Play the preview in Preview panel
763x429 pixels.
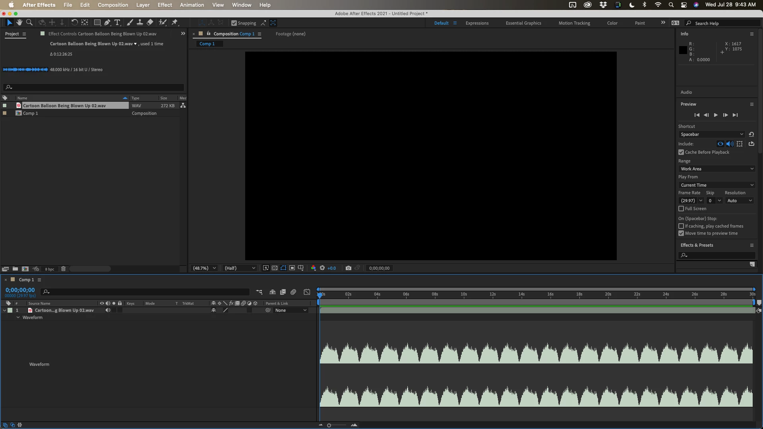[x=716, y=115]
